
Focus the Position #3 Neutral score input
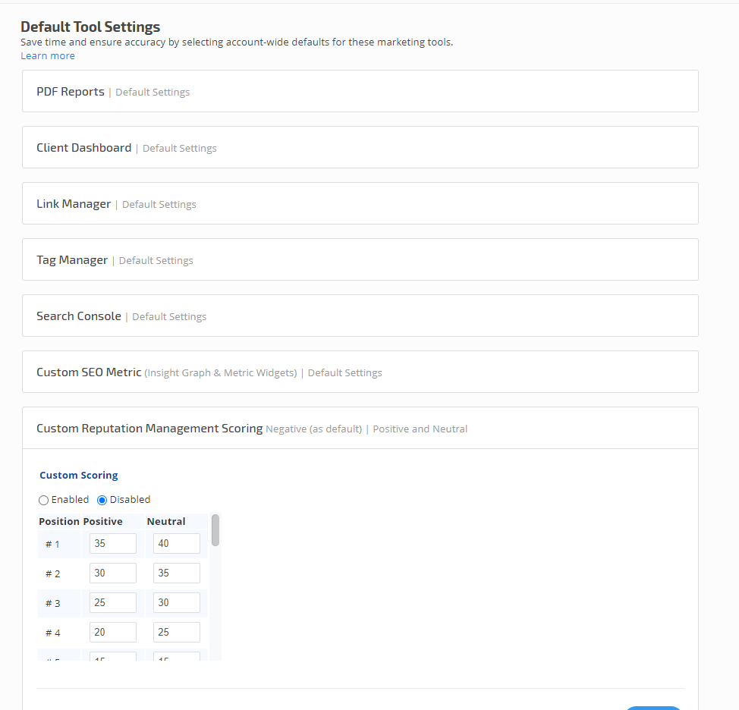(x=177, y=602)
